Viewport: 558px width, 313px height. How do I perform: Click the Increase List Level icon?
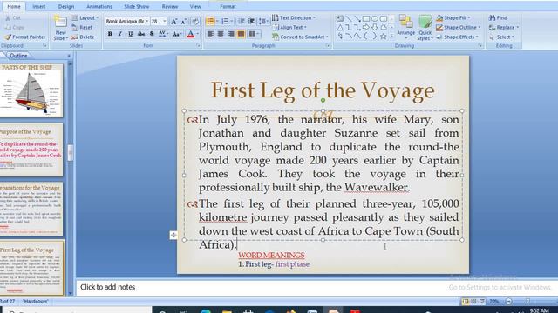[x=251, y=22]
